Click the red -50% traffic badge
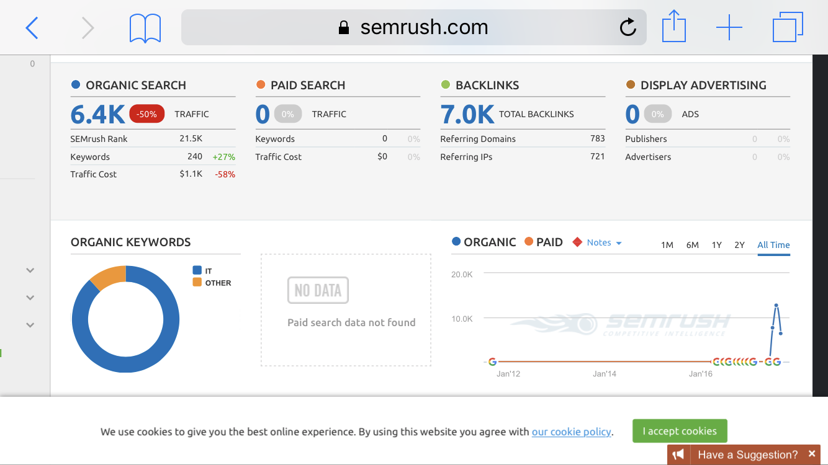This screenshot has width=828, height=465. 147,114
